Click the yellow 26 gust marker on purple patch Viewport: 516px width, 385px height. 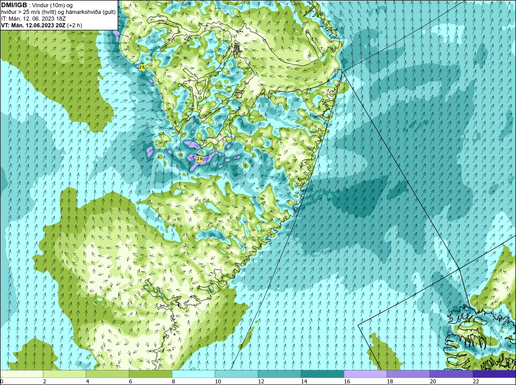(x=199, y=159)
